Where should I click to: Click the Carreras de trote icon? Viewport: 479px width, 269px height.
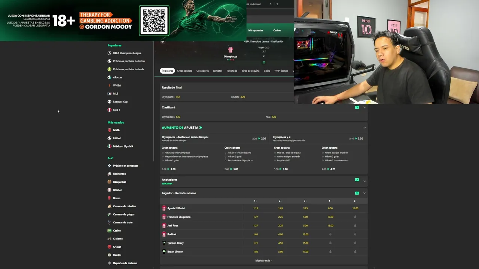pos(109,222)
